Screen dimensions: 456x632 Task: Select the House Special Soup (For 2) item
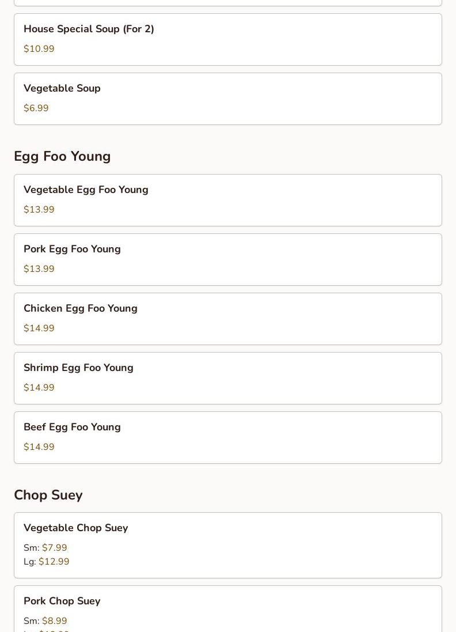pos(89,29)
